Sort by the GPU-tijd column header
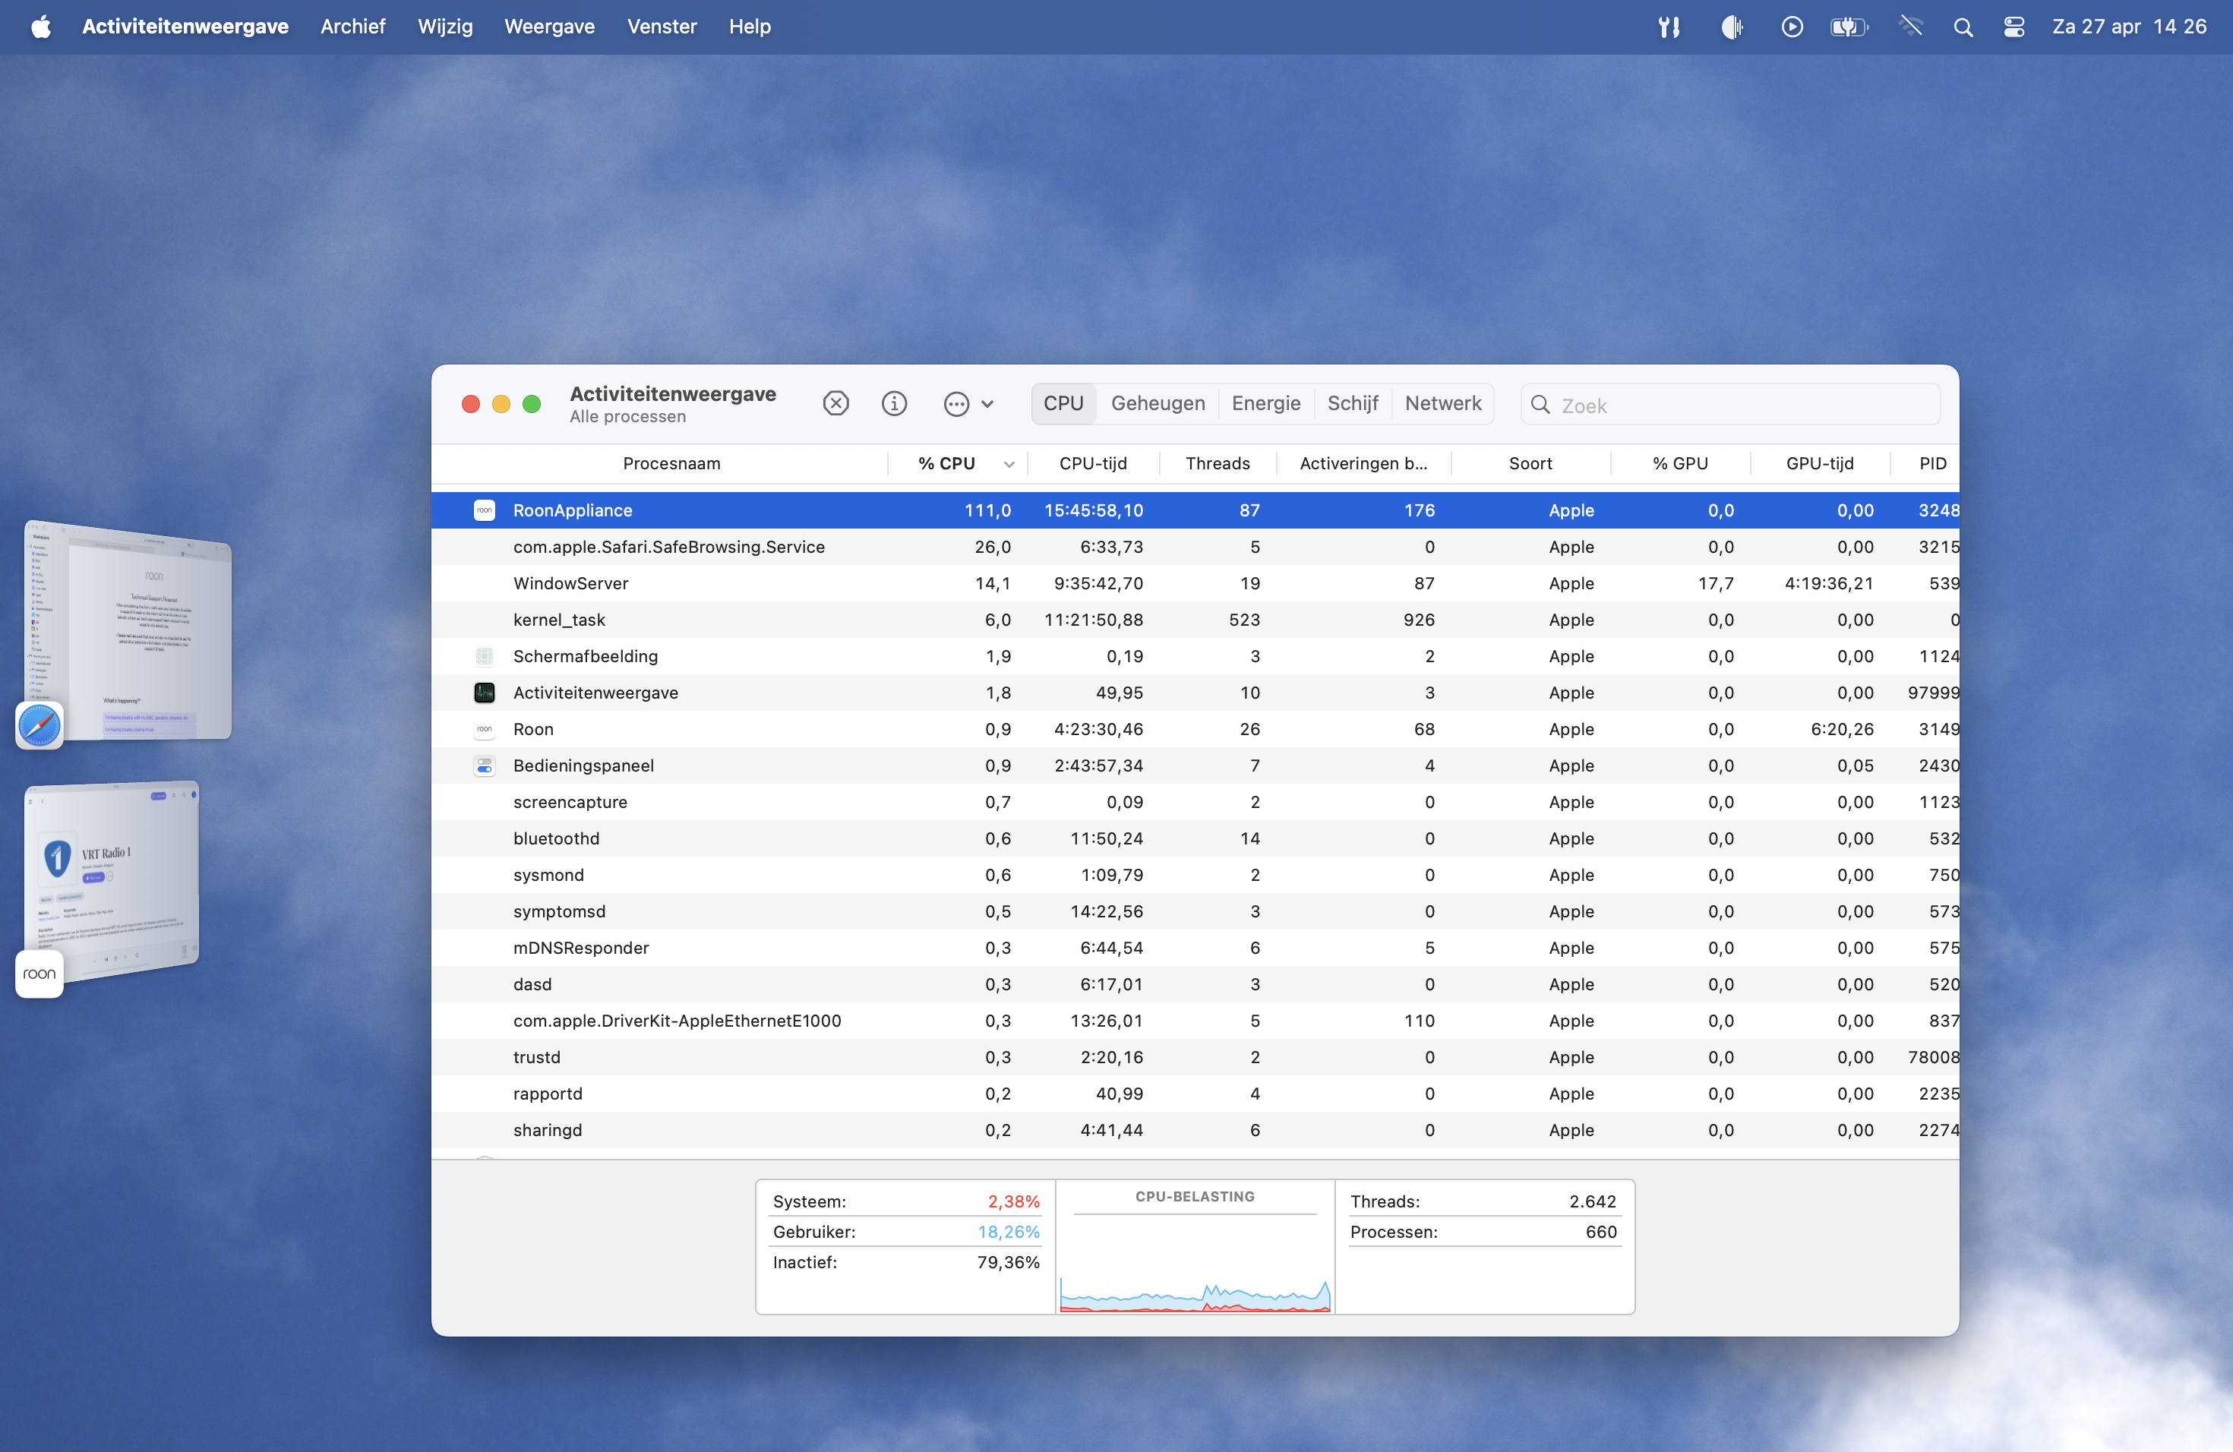2233x1452 pixels. 1819,463
